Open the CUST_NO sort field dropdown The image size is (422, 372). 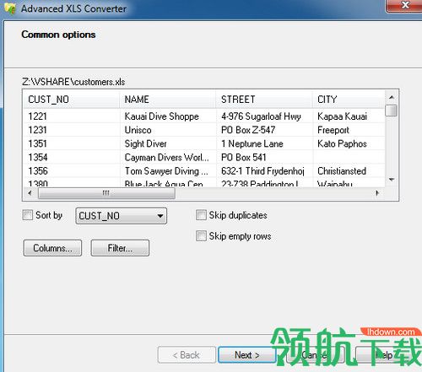click(x=122, y=216)
